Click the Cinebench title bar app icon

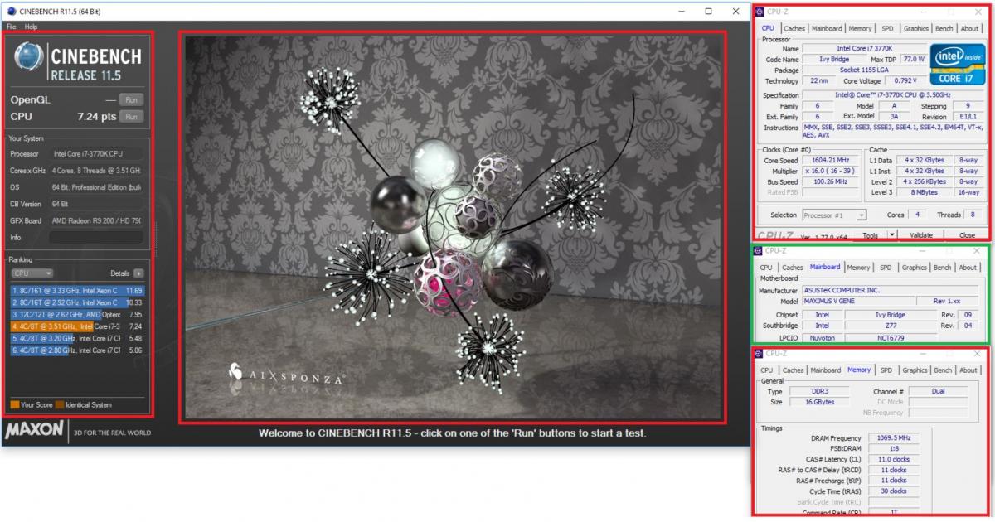[x=11, y=12]
